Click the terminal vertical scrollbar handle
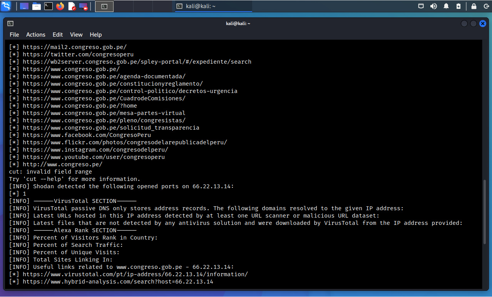Screen dimensions: 492x297 coord(484,212)
